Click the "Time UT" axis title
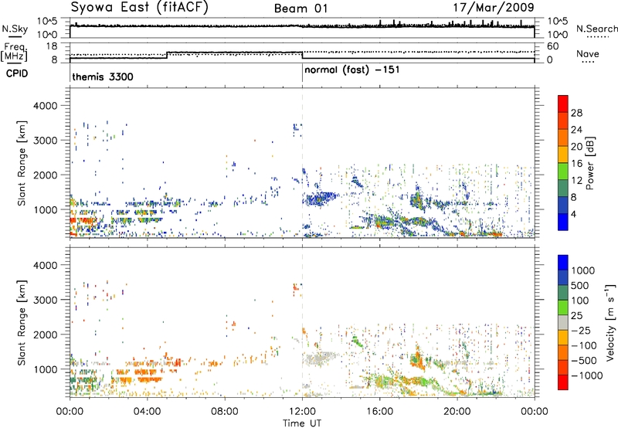The height and width of the screenshot is (428, 618). click(302, 423)
